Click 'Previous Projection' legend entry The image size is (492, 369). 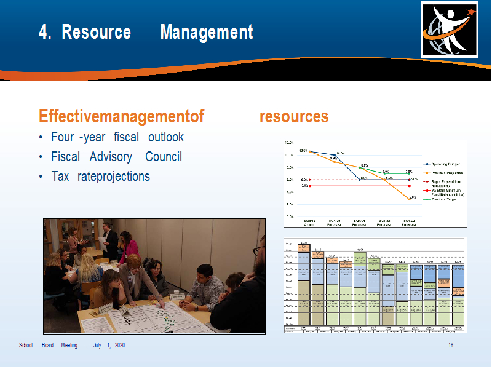click(443, 173)
